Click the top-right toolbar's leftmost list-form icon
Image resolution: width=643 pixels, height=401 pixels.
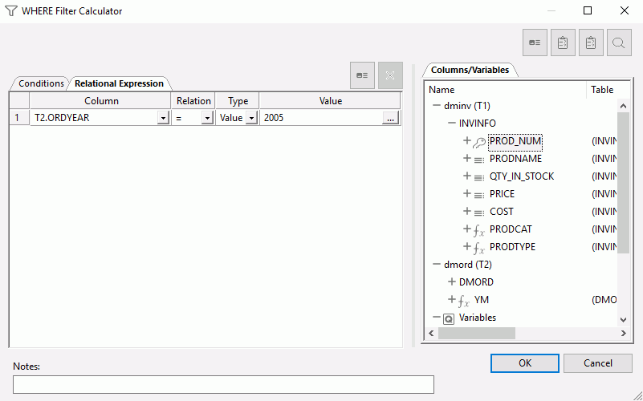coord(535,43)
